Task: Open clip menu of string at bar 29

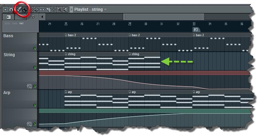Action: [130, 54]
